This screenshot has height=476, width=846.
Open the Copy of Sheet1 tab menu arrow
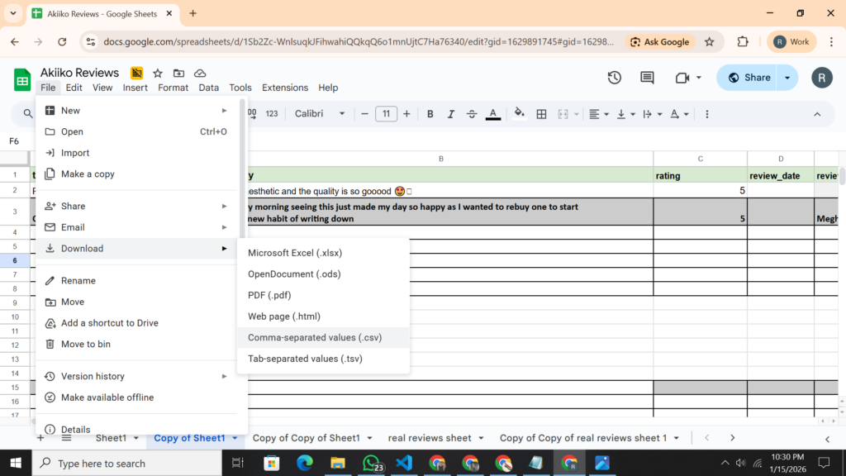pos(235,438)
